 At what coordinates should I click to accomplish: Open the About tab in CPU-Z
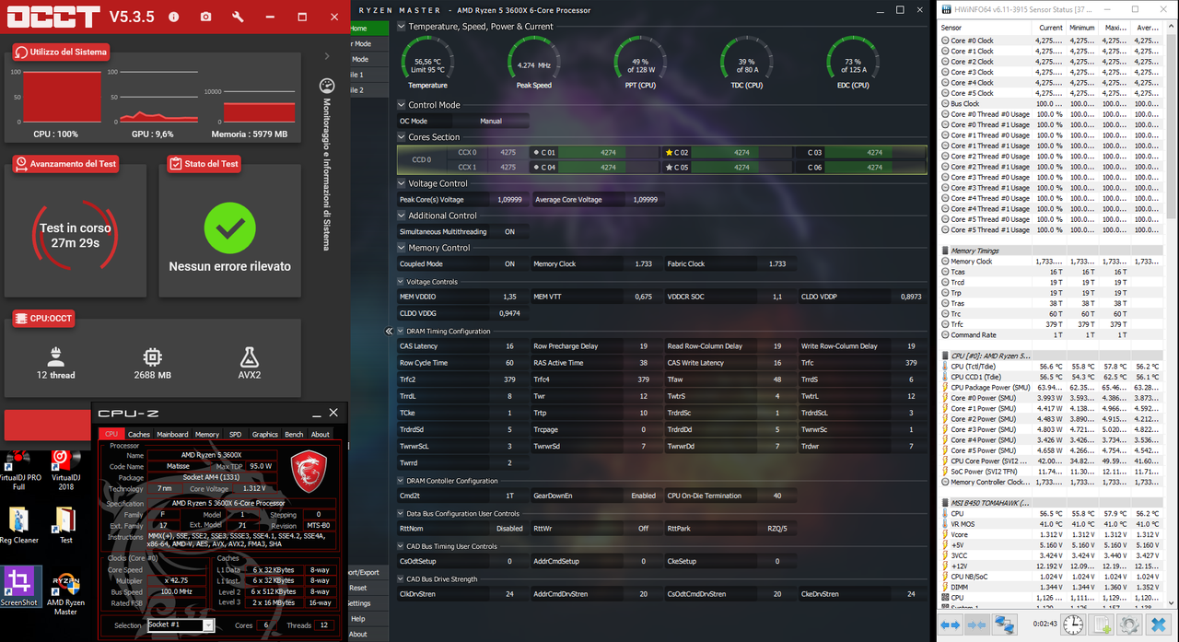coord(320,434)
